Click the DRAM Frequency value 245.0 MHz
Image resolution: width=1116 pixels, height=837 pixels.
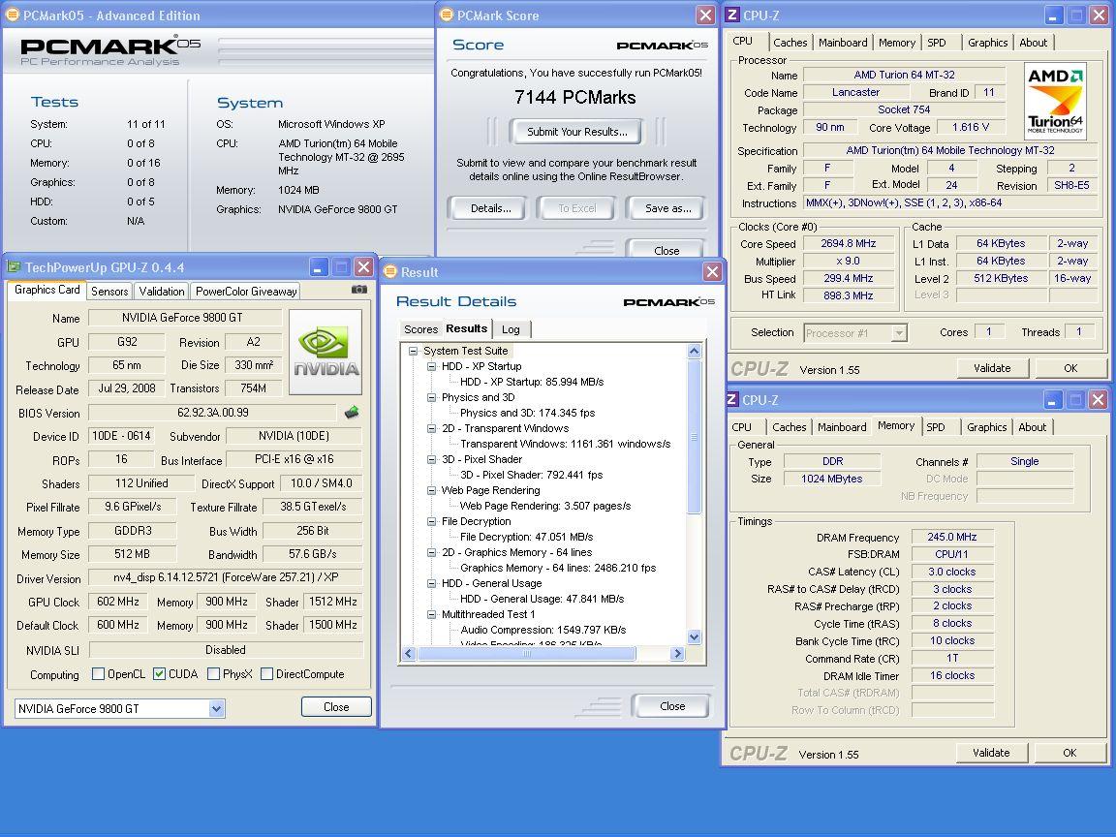point(952,537)
